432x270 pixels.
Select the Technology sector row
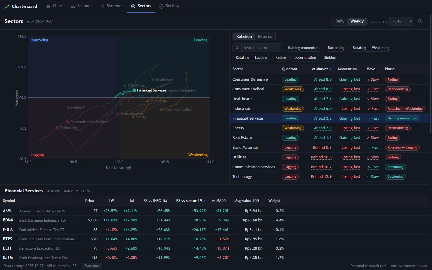point(329,177)
